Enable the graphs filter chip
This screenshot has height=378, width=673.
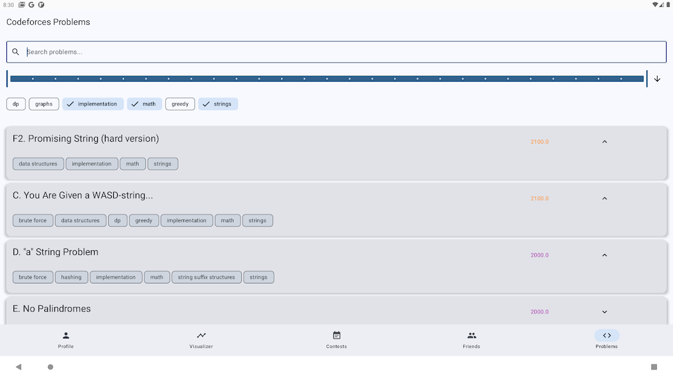pos(44,104)
